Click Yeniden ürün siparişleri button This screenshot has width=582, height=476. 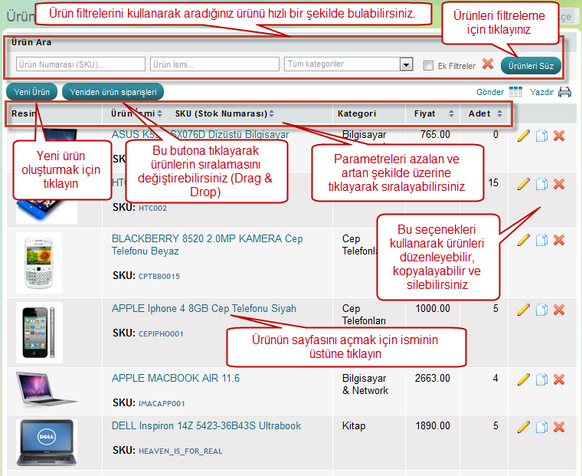pyautogui.click(x=113, y=92)
